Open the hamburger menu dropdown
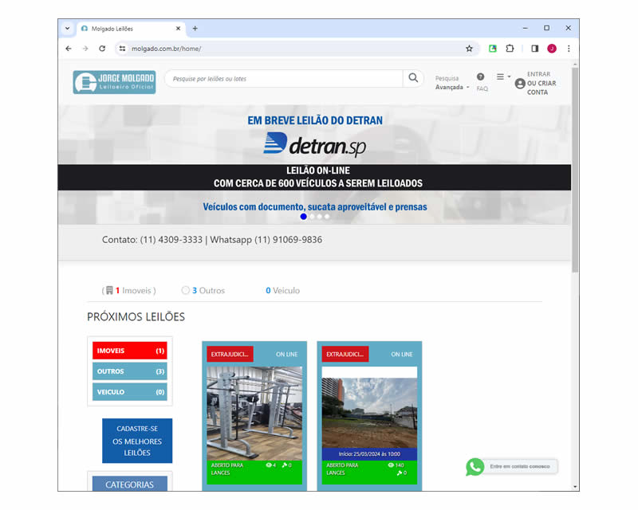The image size is (638, 510). pyautogui.click(x=503, y=77)
